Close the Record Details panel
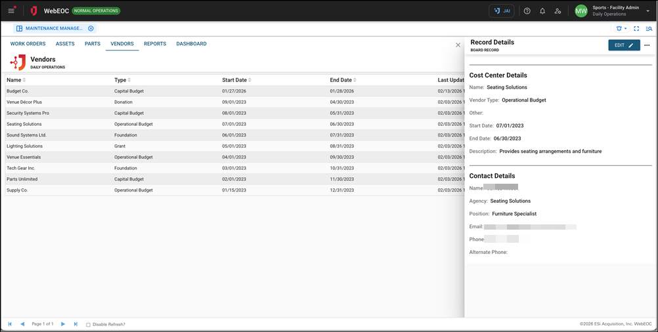This screenshot has height=332, width=658. 458,45
